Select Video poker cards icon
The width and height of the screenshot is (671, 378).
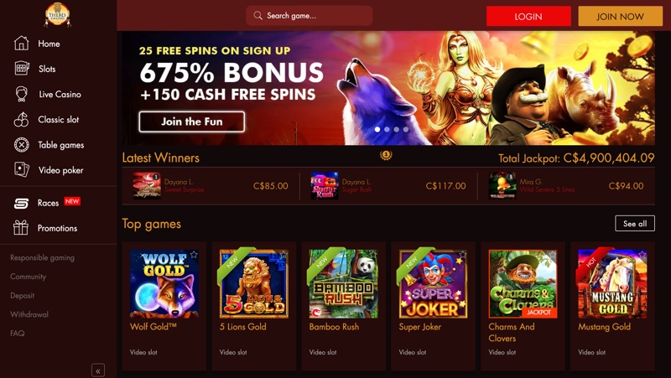[22, 170]
